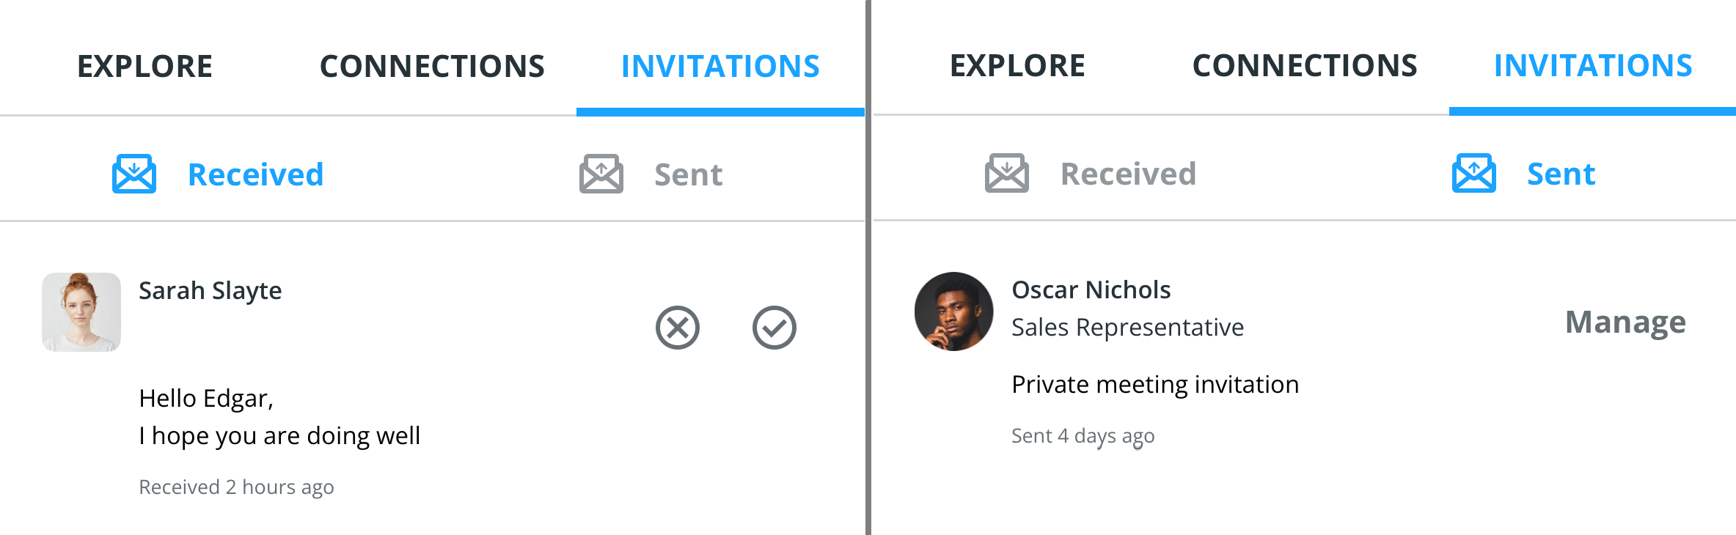
Task: Select the active blue Received label
Action: tap(255, 174)
